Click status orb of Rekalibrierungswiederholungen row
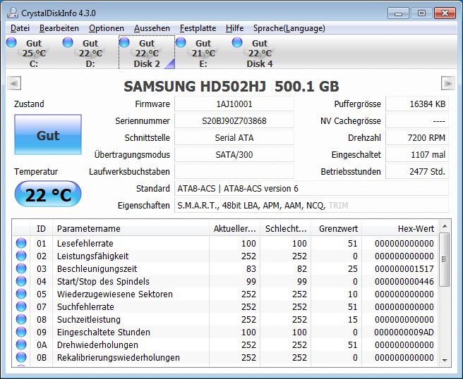This screenshot has height=379, width=463. (21, 357)
